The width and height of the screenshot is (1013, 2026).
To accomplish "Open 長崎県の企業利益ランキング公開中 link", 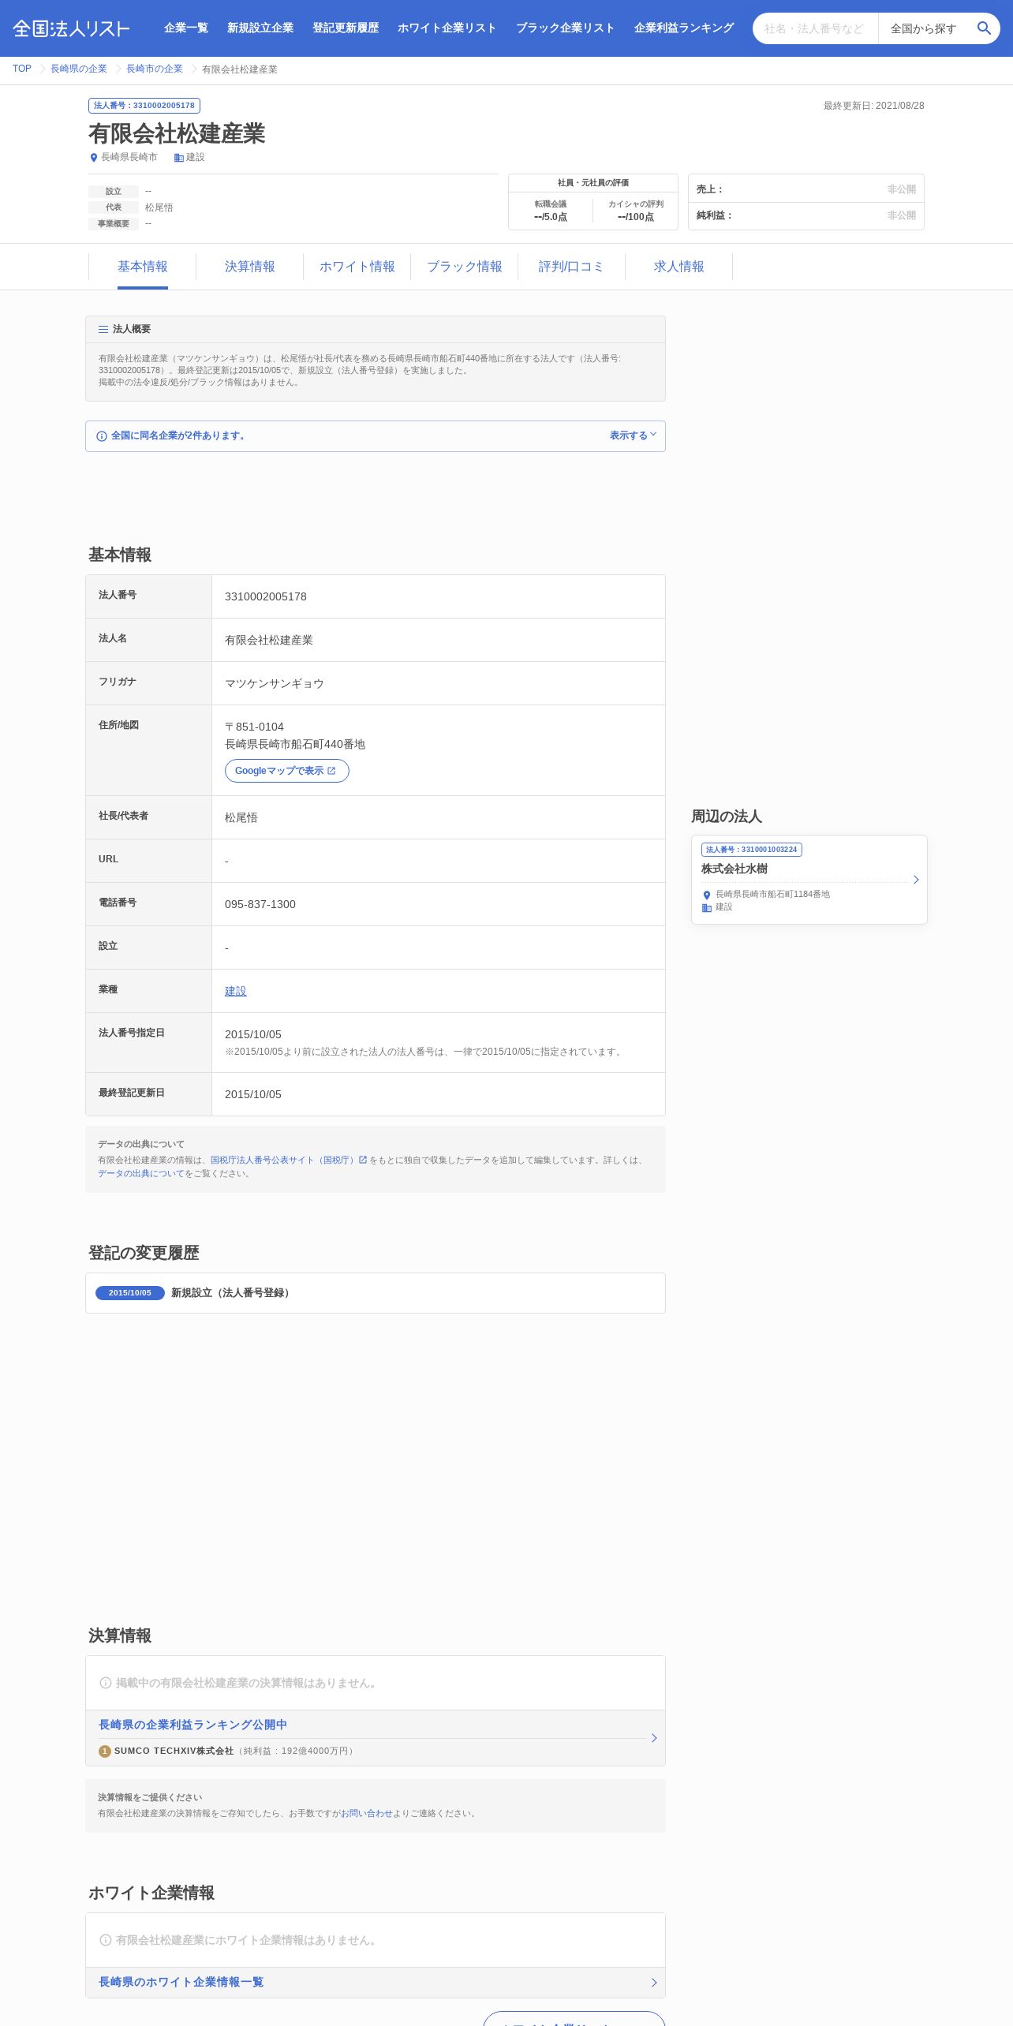I will tap(193, 1725).
